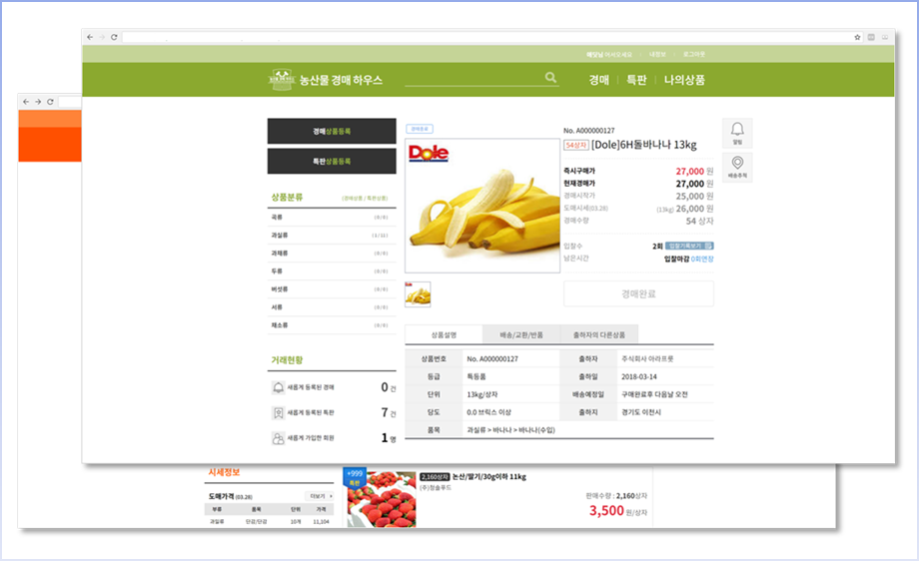Image resolution: width=919 pixels, height=561 pixels.
Task: Open the 배송추적 location pin icon
Action: (x=737, y=167)
